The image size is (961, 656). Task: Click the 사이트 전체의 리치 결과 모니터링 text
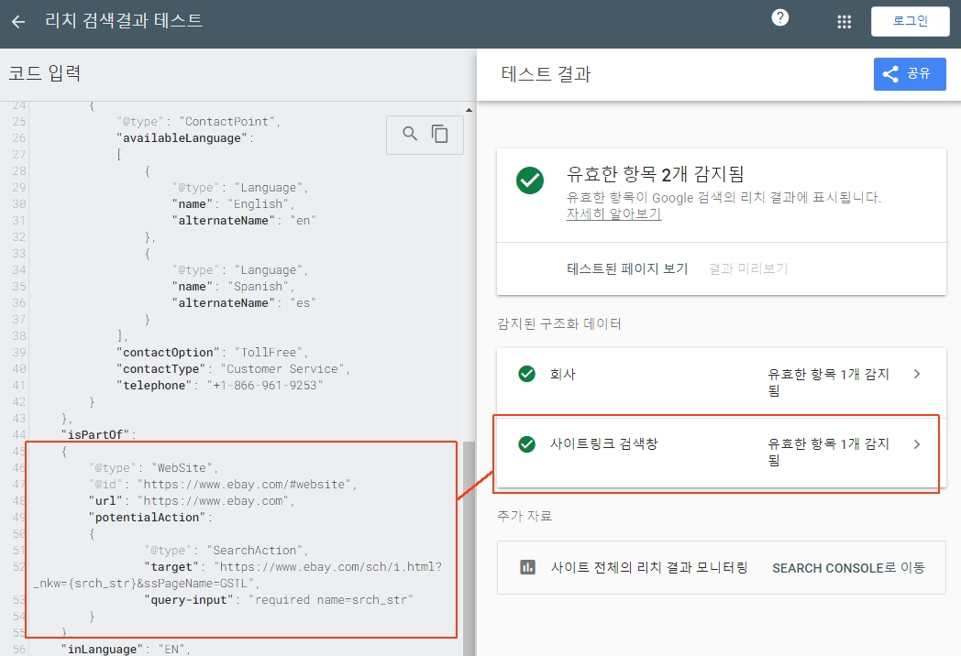(649, 568)
